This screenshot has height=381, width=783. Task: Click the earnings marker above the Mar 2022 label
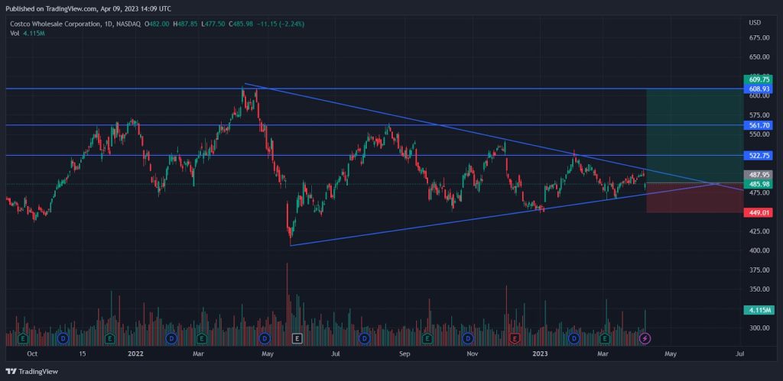[201, 338]
